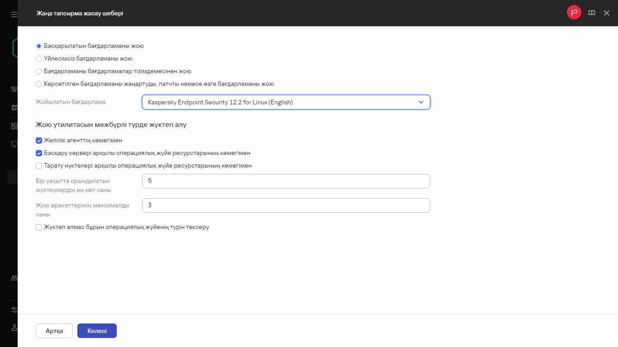Select 'Басқарылатын бағдарламаны жою' radio option
Image resolution: width=618 pixels, height=347 pixels.
[39, 46]
